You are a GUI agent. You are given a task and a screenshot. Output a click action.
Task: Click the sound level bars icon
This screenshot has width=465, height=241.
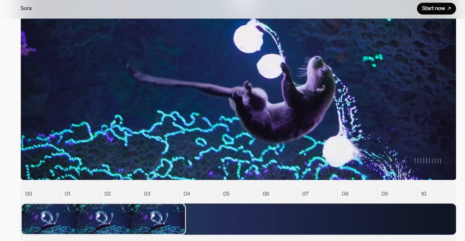tap(428, 161)
